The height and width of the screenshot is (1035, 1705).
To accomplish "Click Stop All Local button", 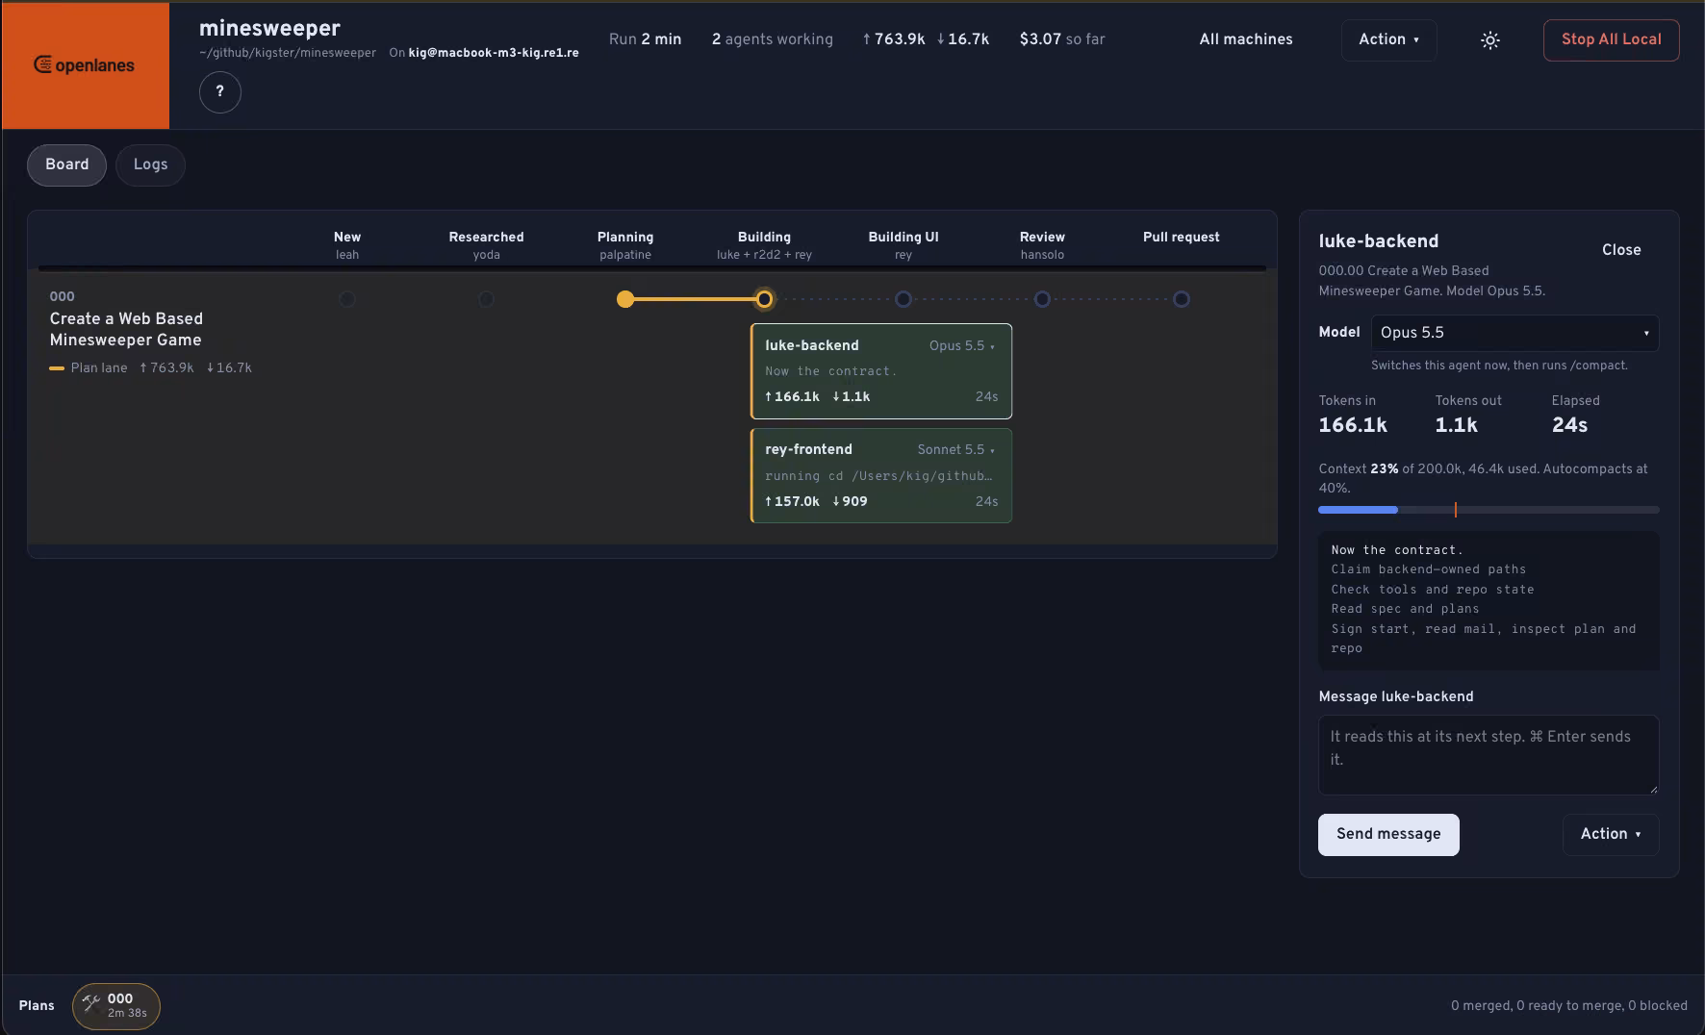I will 1611,40.
